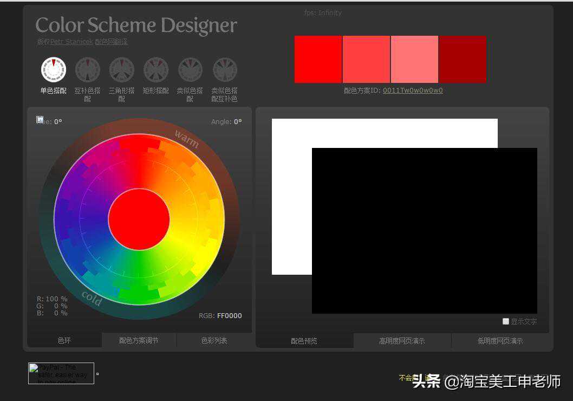Image resolution: width=573 pixels, height=401 pixels.
Task: Open the Petr Stanicek copyright link
Action: coord(71,42)
